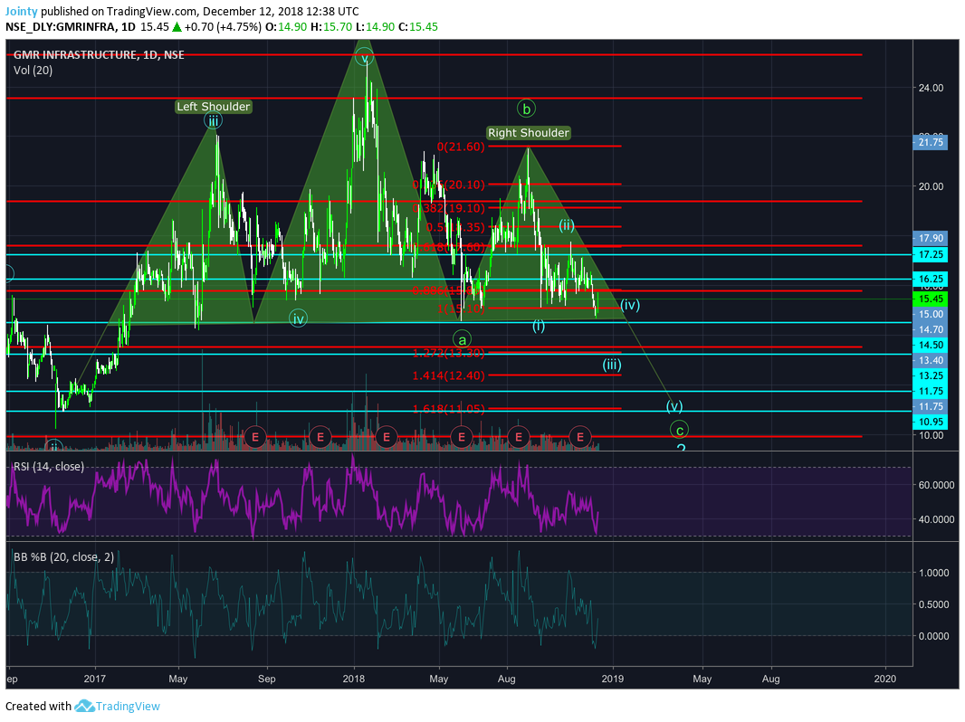Viewport: 965px width, 722px height.
Task: Click the (iv) wave label
Action: [630, 305]
